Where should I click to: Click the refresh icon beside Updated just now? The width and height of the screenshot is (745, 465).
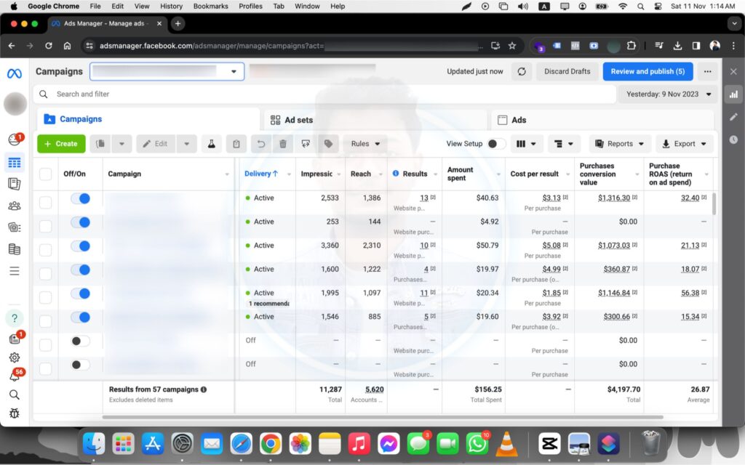pos(522,72)
